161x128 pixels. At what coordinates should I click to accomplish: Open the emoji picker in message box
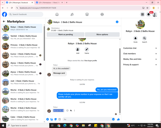(113, 119)
